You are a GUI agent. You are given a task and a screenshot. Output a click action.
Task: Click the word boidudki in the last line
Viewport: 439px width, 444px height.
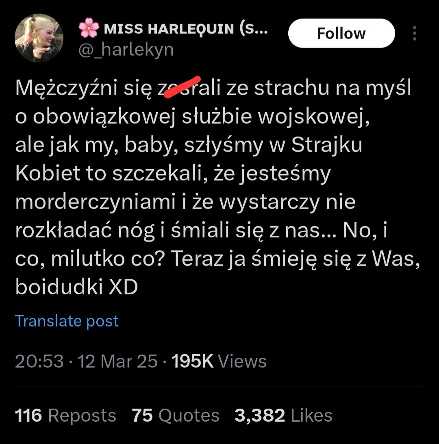[x=59, y=287]
